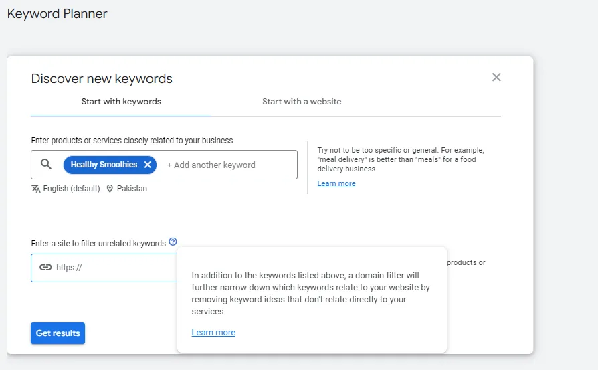Image resolution: width=598 pixels, height=370 pixels.
Task: Click the 'Try not to be too specific' tip text
Action: tap(401, 159)
